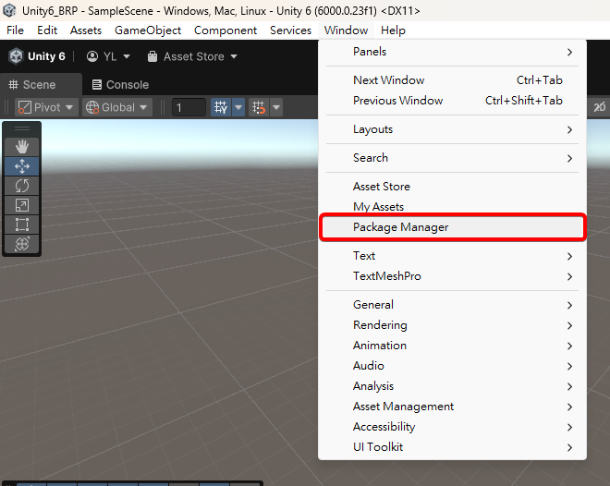The height and width of the screenshot is (486, 610).
Task: Open the GameObject menu
Action: pyautogui.click(x=148, y=30)
